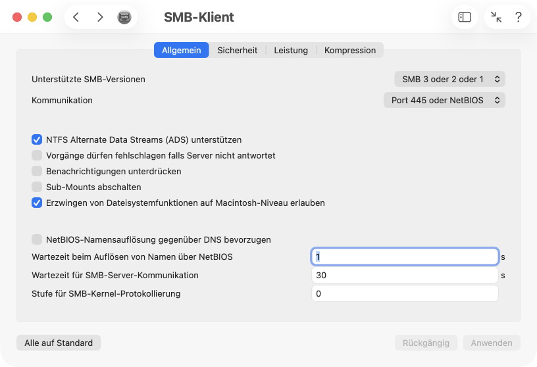
Task: Click Alle auf Standard button
Action: click(x=59, y=343)
